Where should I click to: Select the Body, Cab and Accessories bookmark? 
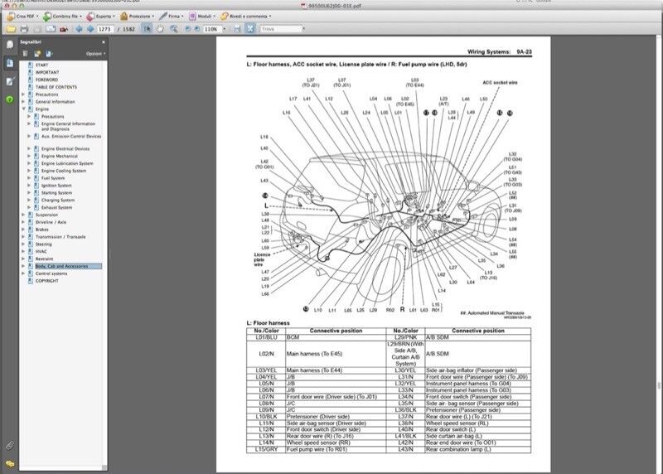67,266
